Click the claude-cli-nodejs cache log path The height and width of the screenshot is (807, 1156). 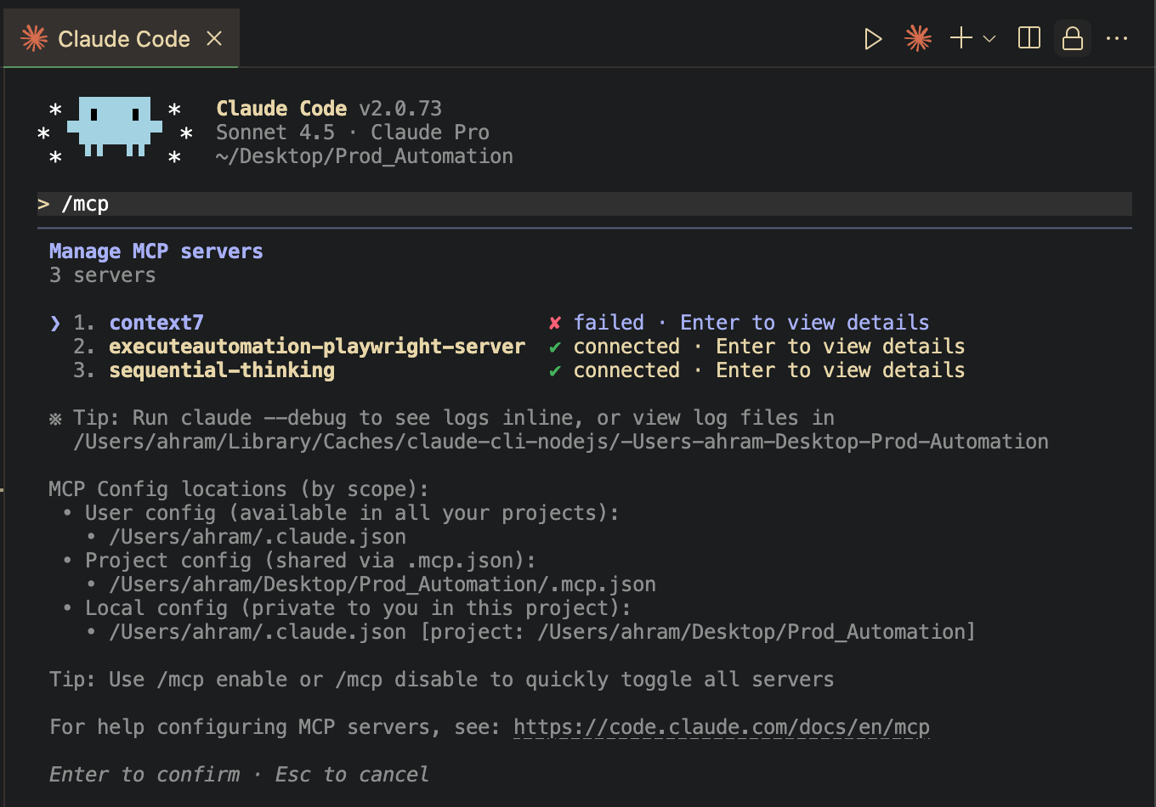[561, 442]
